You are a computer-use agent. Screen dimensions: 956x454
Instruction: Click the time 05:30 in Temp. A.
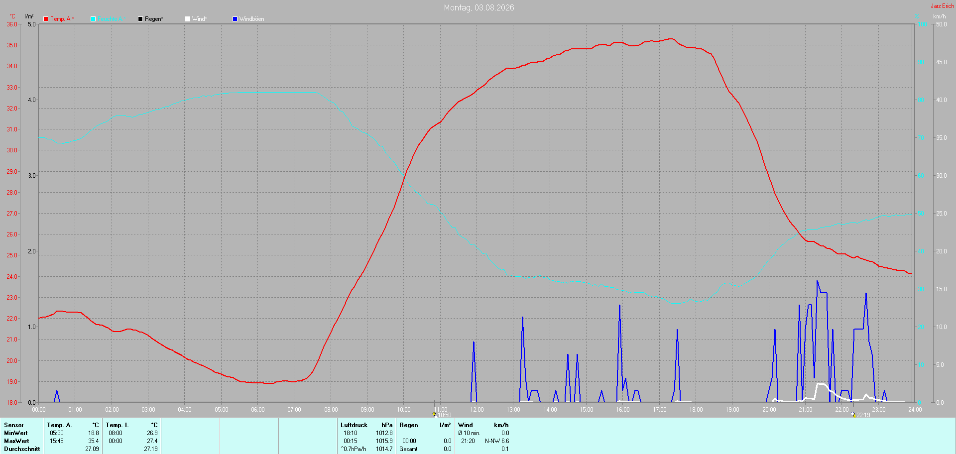tap(57, 433)
